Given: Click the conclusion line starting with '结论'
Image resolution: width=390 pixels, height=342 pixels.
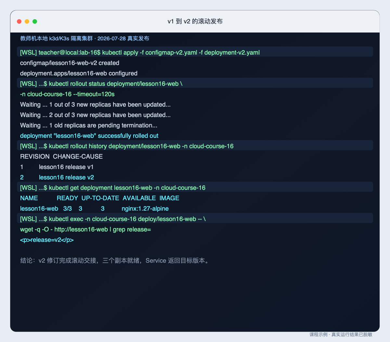Looking at the screenshot, I should coord(115,260).
